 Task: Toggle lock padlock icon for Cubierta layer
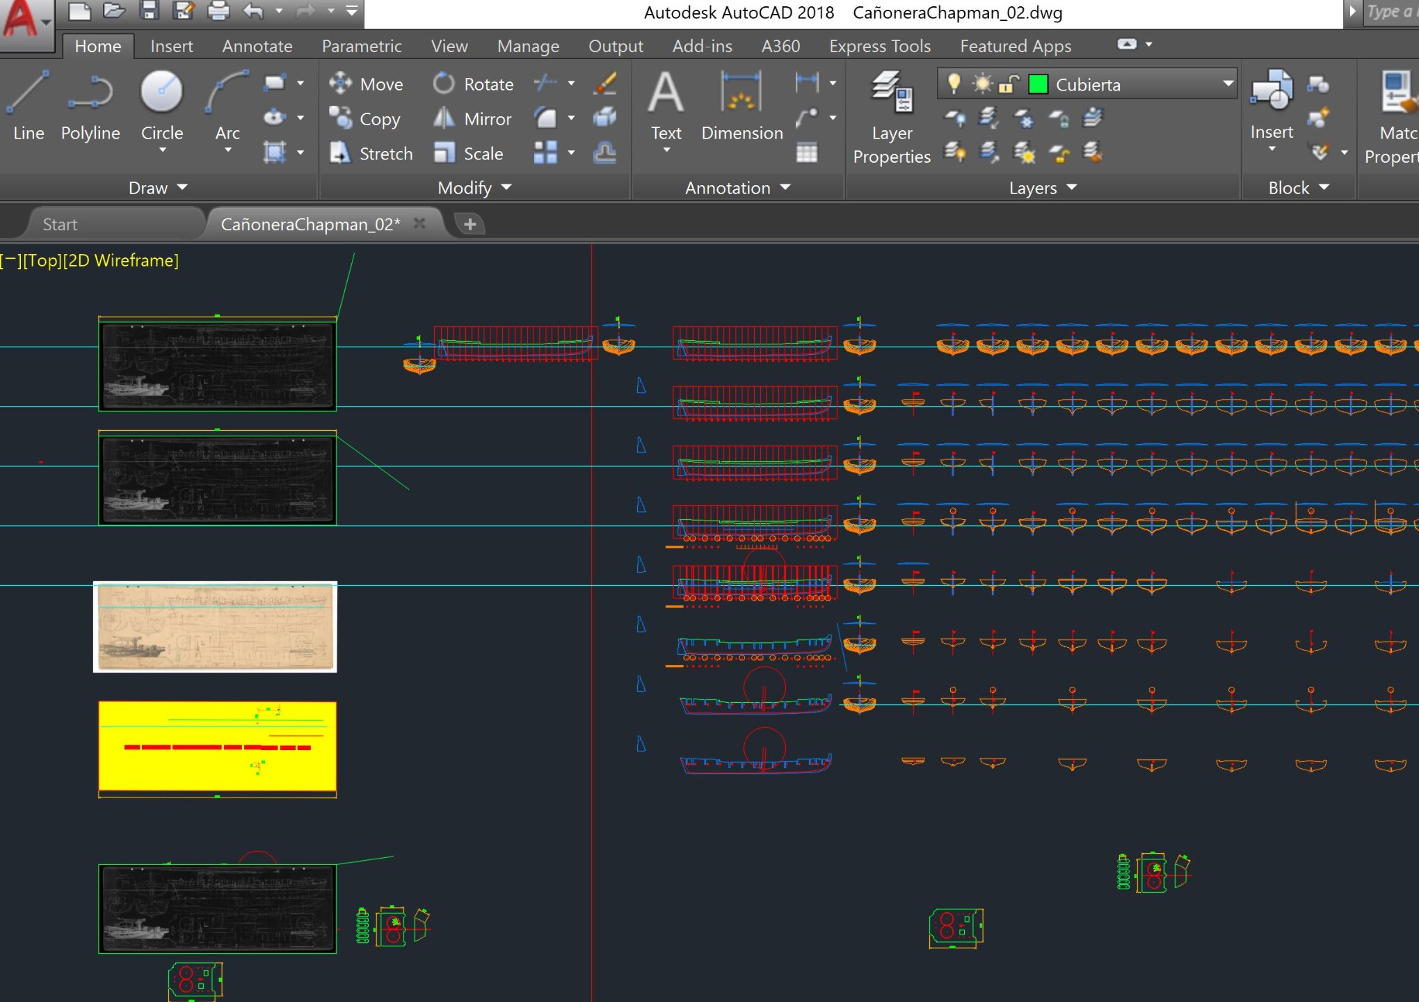[1009, 84]
